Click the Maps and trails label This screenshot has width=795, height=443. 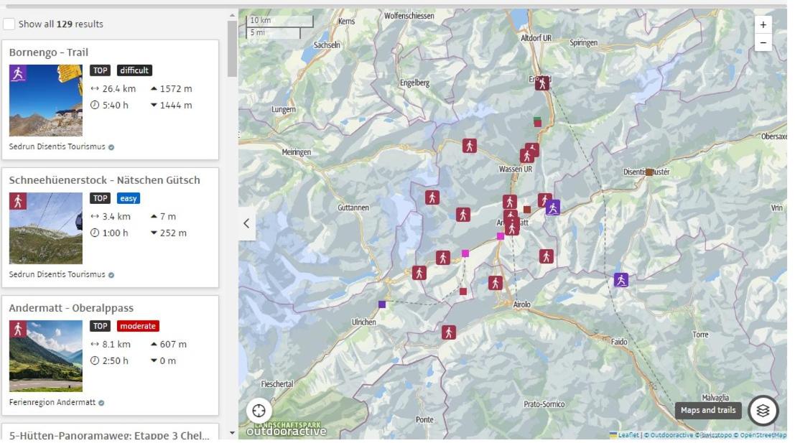coord(708,410)
